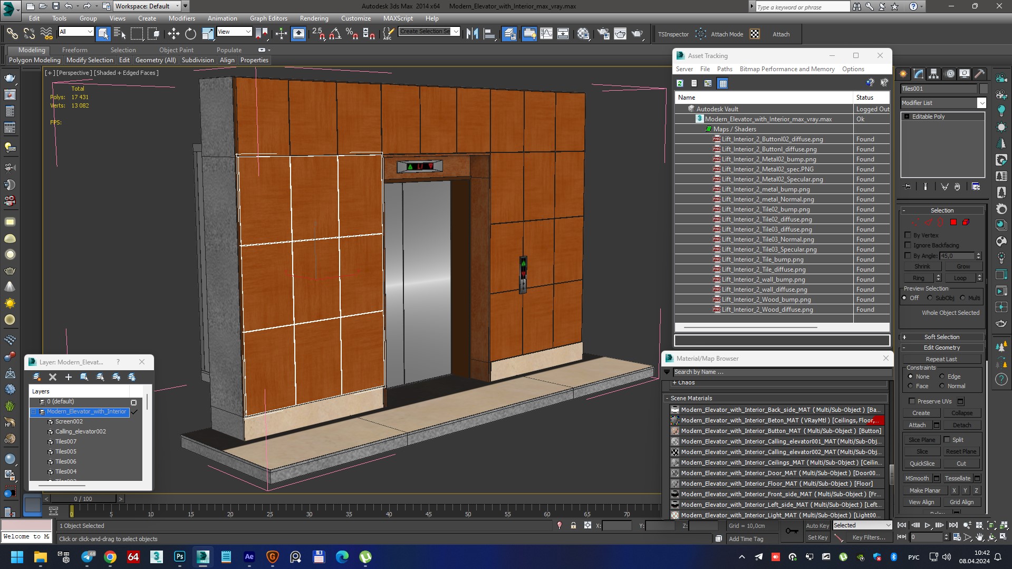Click the Search by Name field in Material Browser
The width and height of the screenshot is (1012, 569).
coord(782,372)
